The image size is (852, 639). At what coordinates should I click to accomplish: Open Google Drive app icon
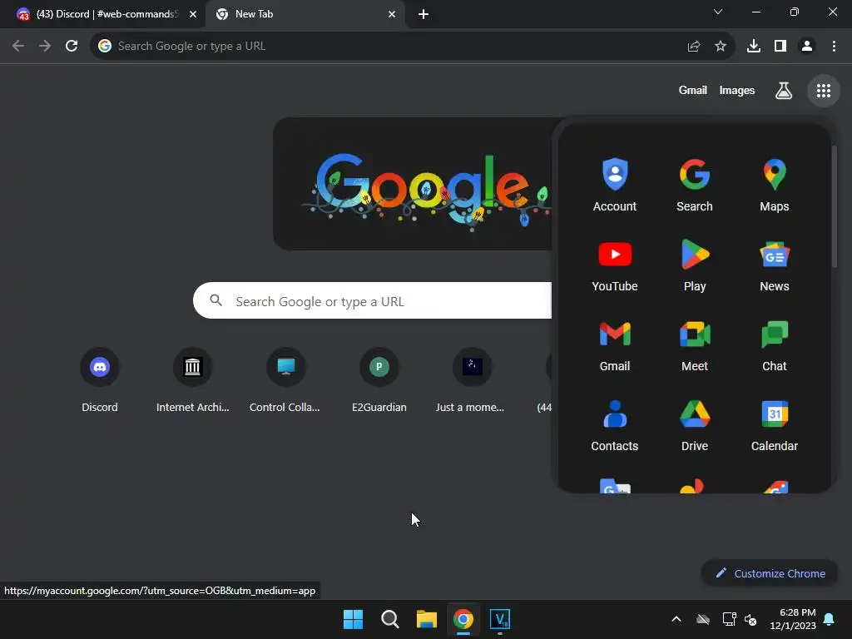click(x=695, y=424)
